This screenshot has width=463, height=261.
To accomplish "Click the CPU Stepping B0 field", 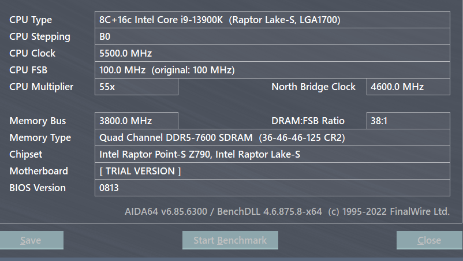I will (272, 36).
